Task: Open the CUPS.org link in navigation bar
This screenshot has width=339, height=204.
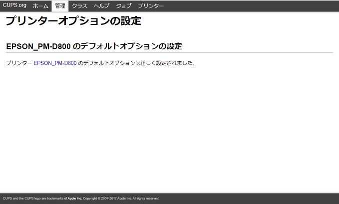Action: point(14,5)
